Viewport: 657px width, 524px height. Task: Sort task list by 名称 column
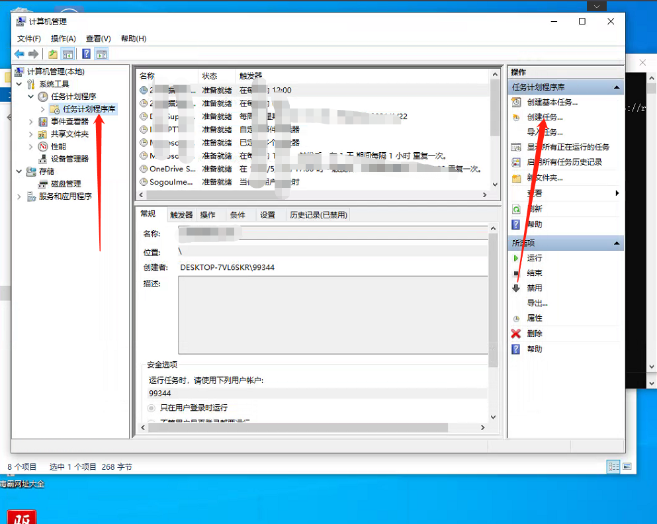click(x=167, y=76)
